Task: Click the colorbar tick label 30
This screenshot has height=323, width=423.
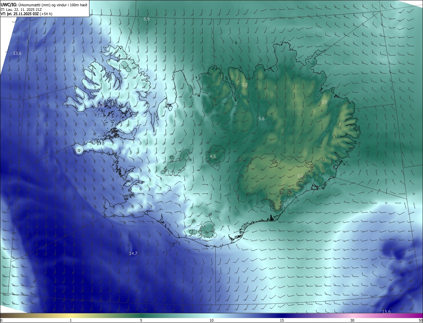Action: (352, 320)
